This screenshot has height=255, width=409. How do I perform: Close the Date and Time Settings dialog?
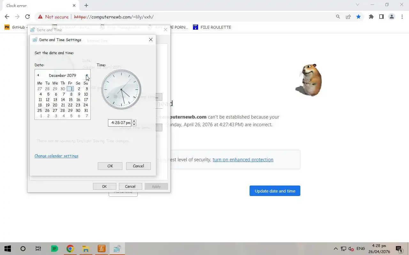(151, 40)
